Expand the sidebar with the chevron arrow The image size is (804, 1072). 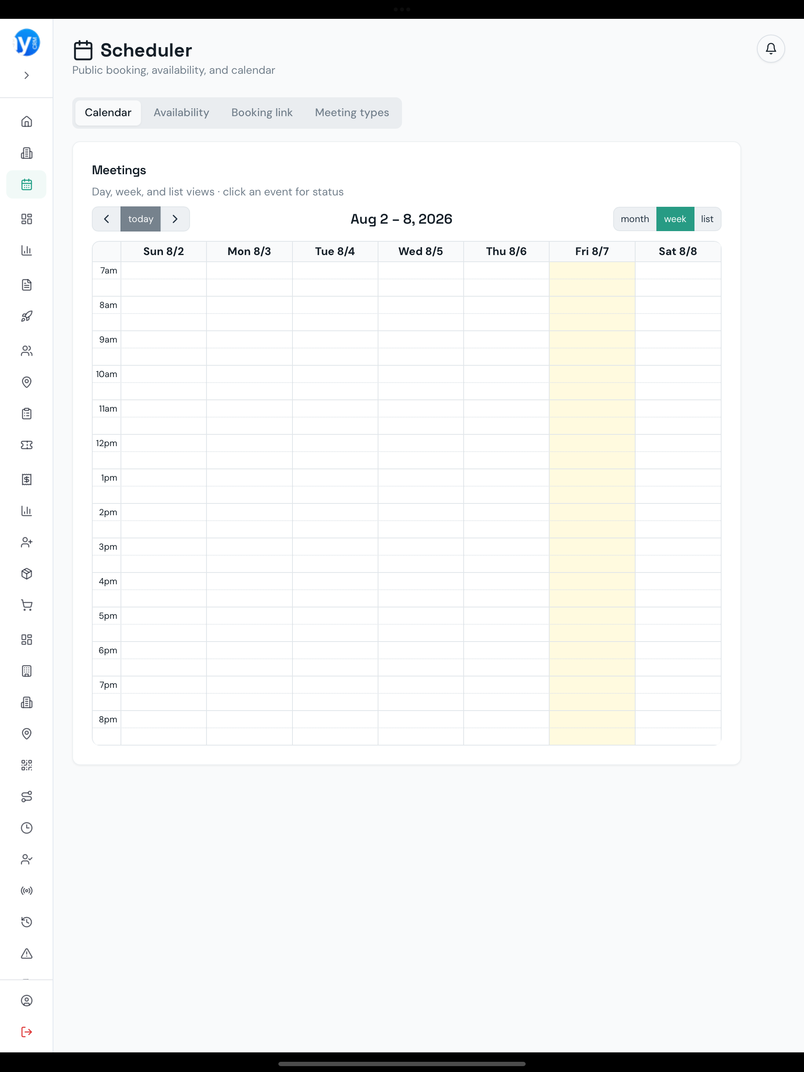pyautogui.click(x=27, y=75)
